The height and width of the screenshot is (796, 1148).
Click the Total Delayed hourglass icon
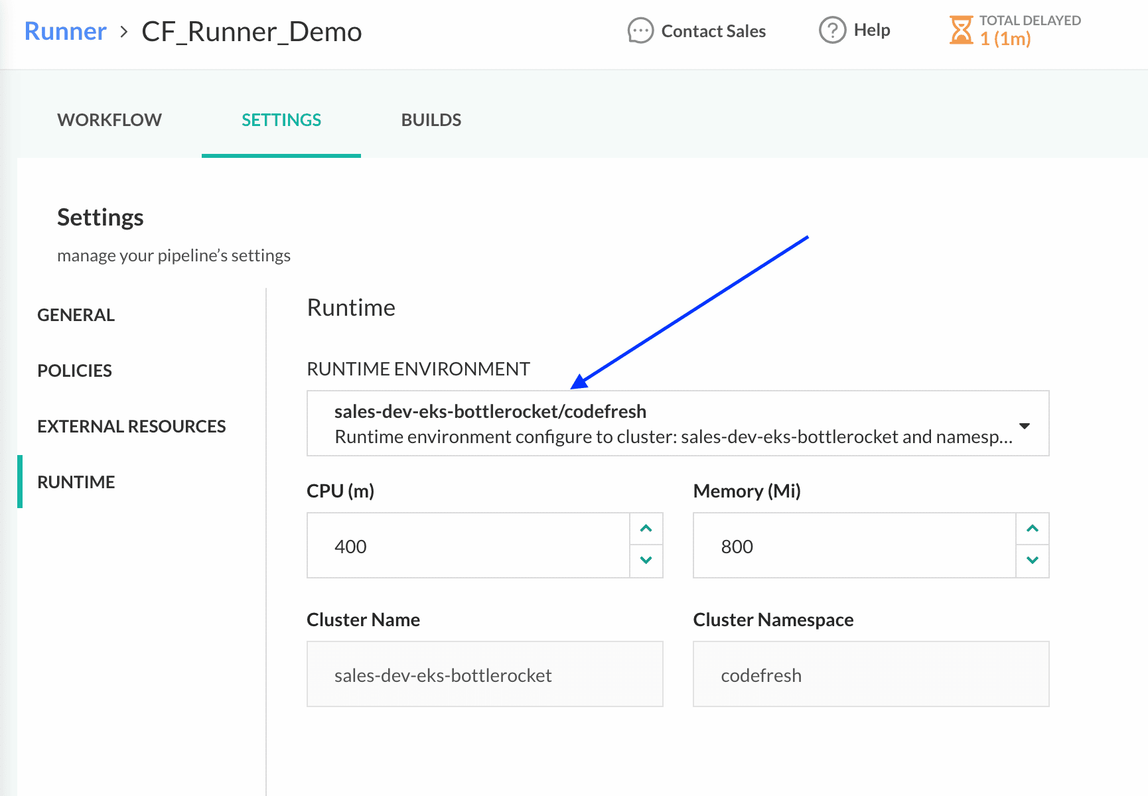(961, 30)
